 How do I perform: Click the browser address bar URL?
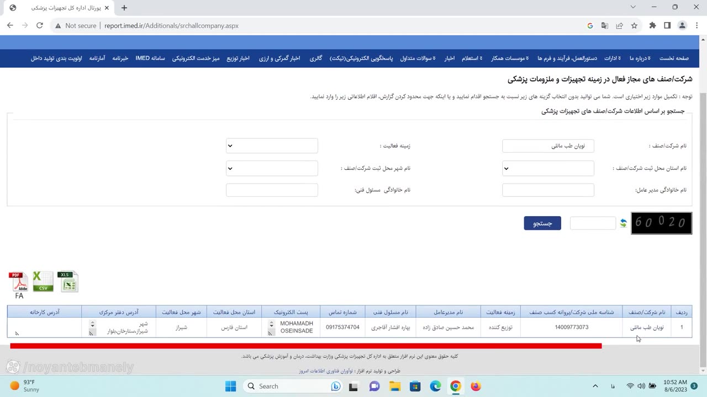171,25
